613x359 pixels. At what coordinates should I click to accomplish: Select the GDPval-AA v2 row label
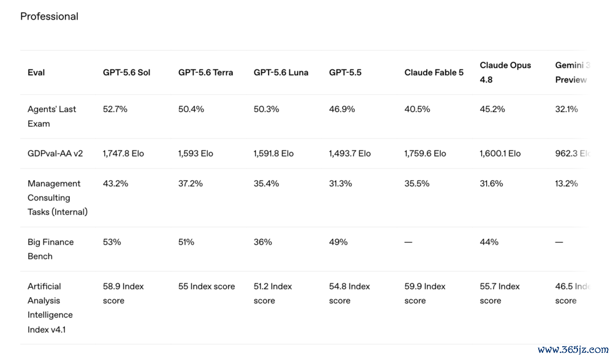55,154
